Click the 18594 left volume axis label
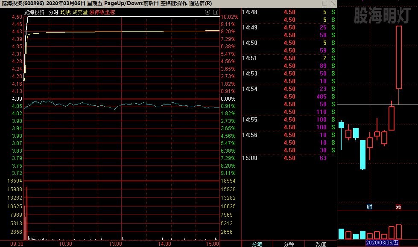 [15, 181]
